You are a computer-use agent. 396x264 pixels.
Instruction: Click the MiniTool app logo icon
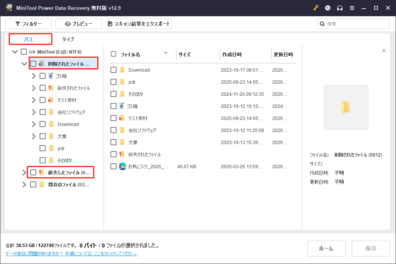click(9, 8)
